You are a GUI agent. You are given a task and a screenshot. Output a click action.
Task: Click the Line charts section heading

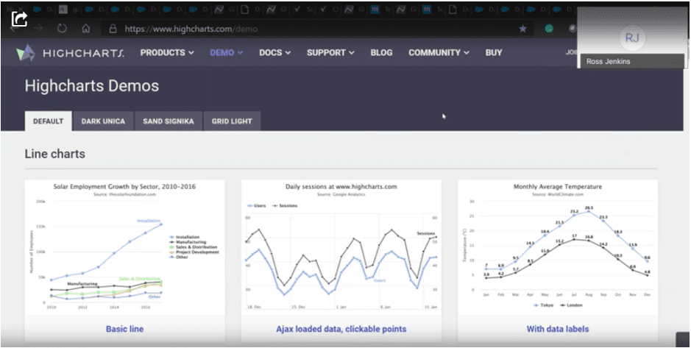point(55,154)
